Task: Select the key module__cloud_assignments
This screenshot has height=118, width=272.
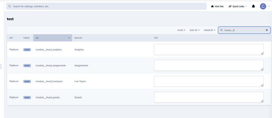Action: tap(51, 65)
